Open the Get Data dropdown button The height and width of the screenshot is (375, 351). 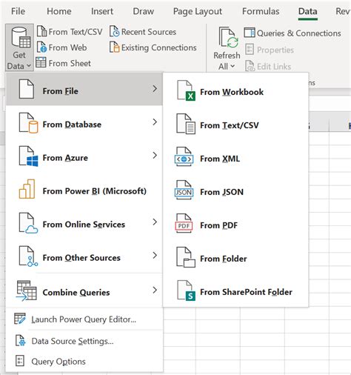[x=19, y=48]
